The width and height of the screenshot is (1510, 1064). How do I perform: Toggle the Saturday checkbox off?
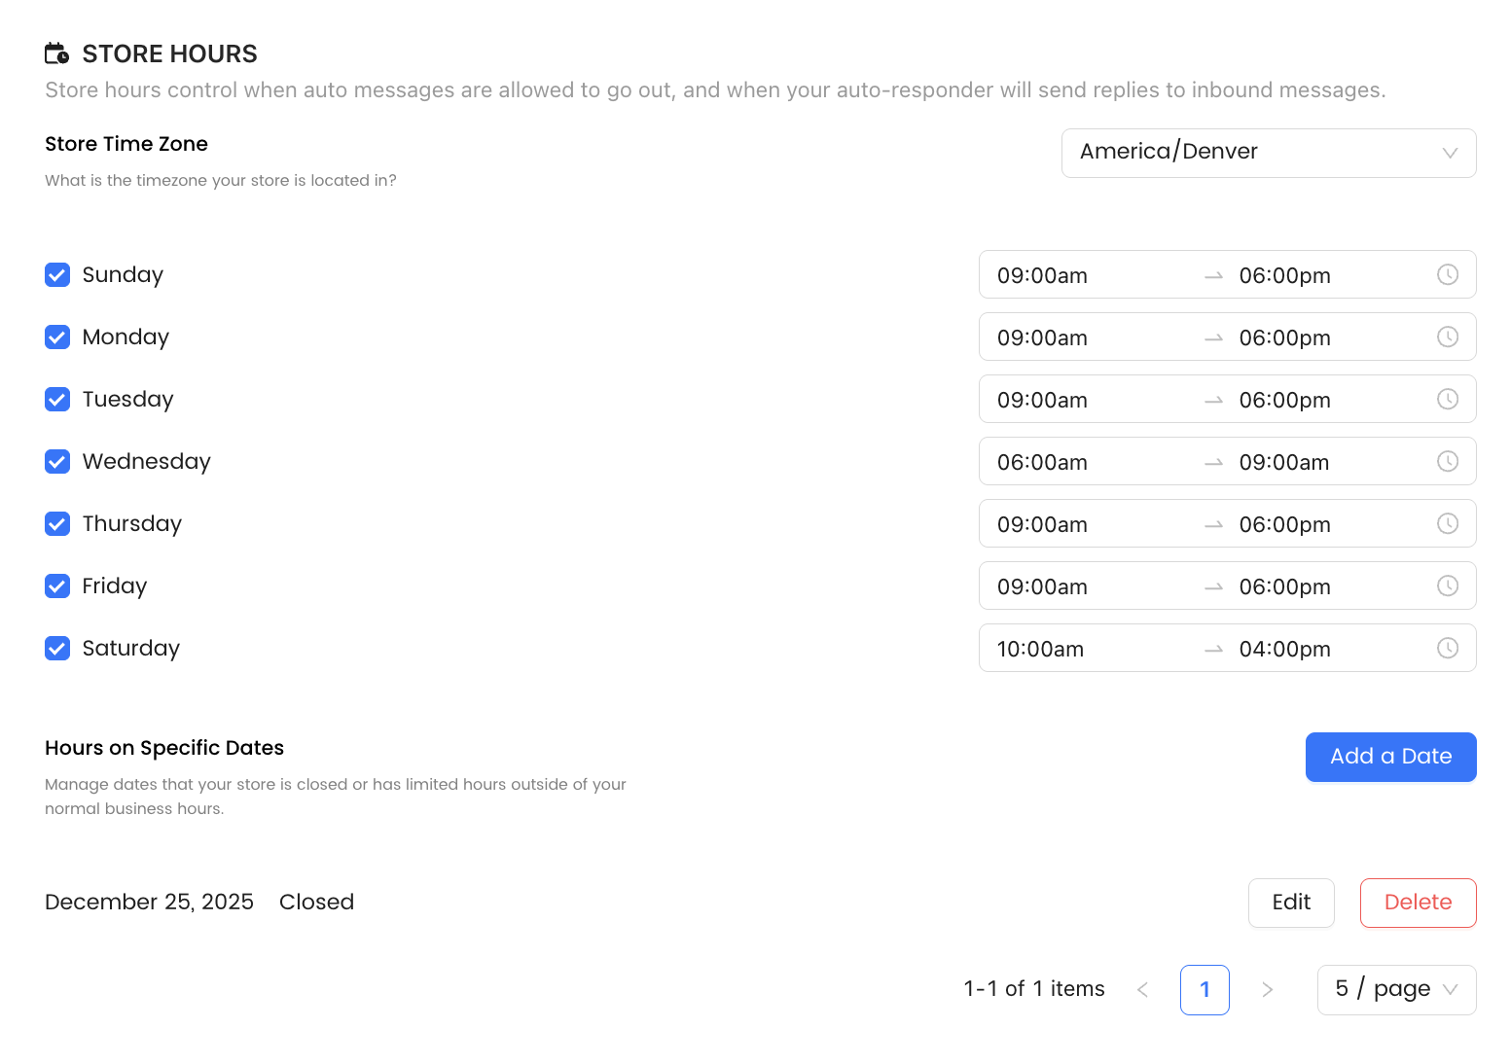[x=57, y=648]
